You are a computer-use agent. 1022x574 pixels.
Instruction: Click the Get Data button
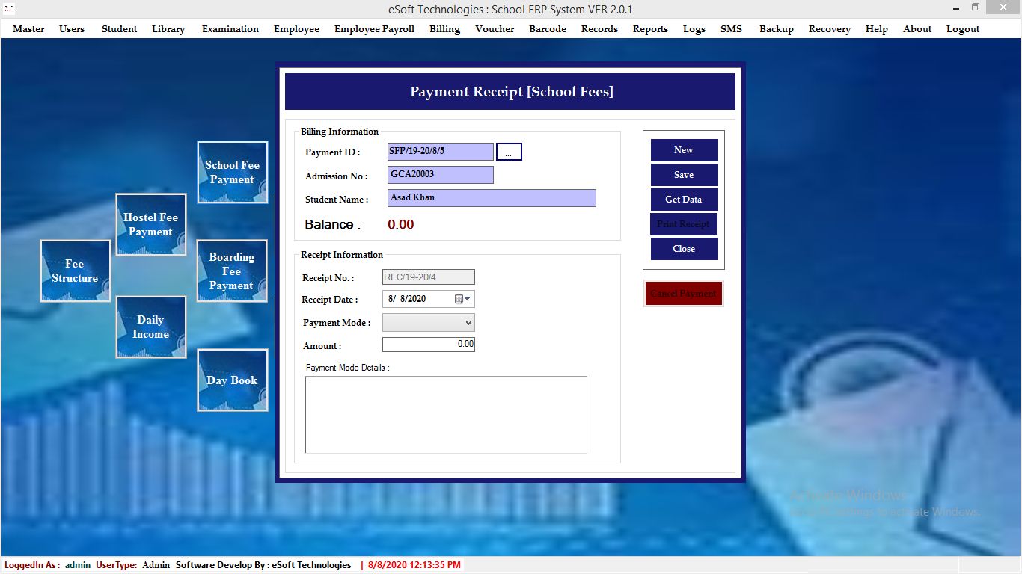point(684,200)
